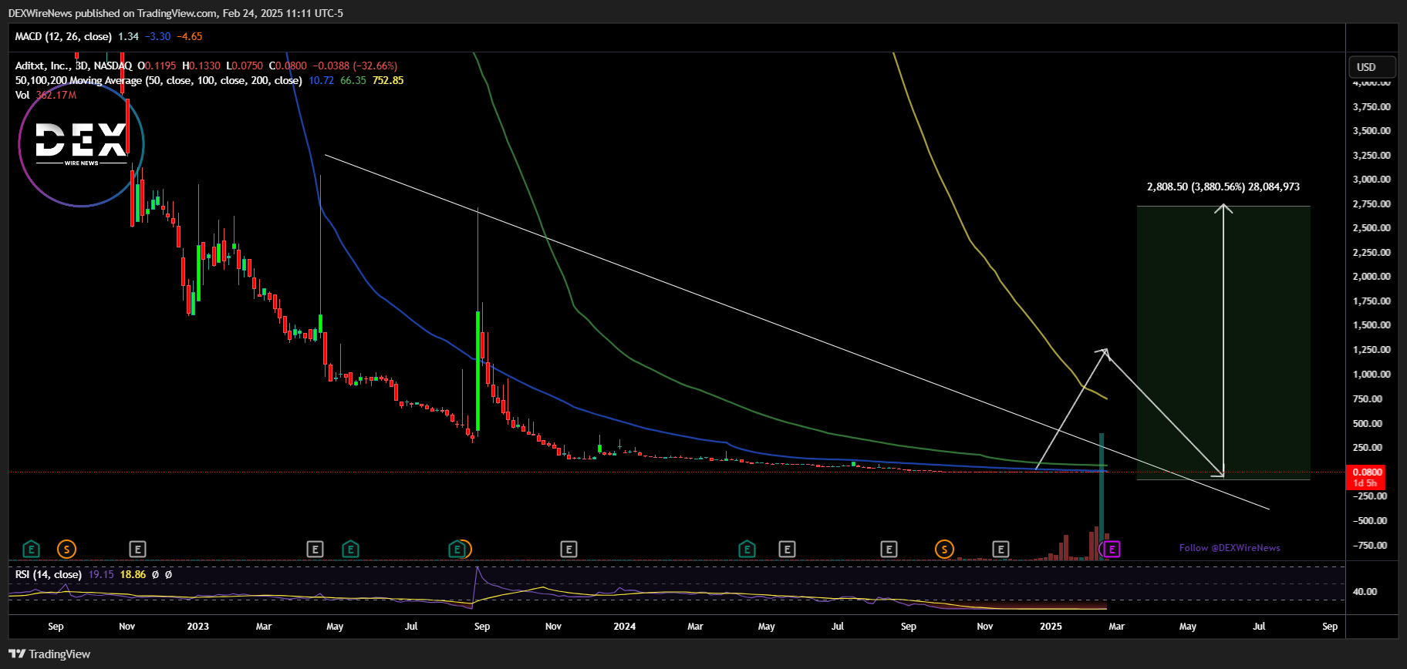Click the orange split marker near Sep 2022
The image size is (1407, 669).
point(67,550)
